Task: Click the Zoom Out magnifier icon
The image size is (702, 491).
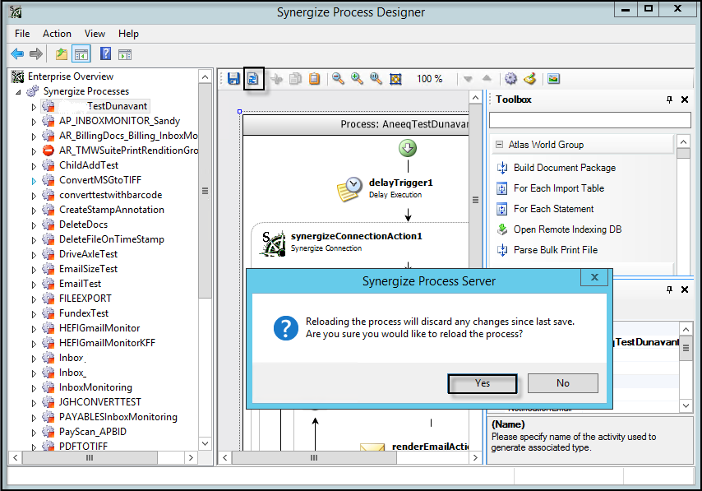Action: click(x=338, y=79)
